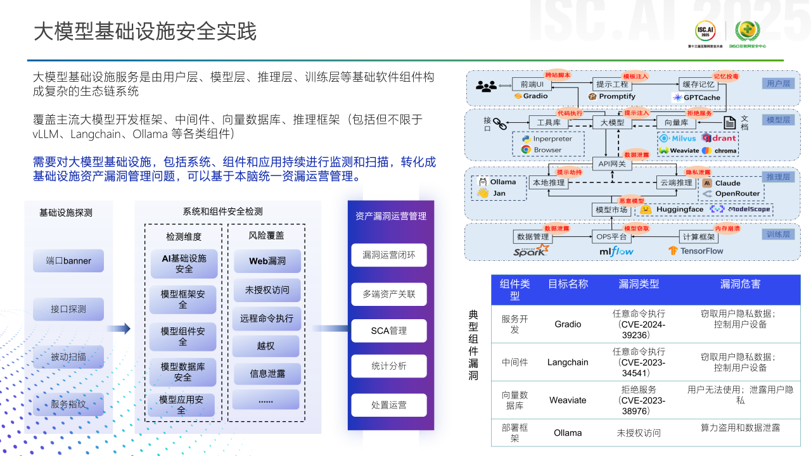Click the Apache Spark logo

(531, 250)
